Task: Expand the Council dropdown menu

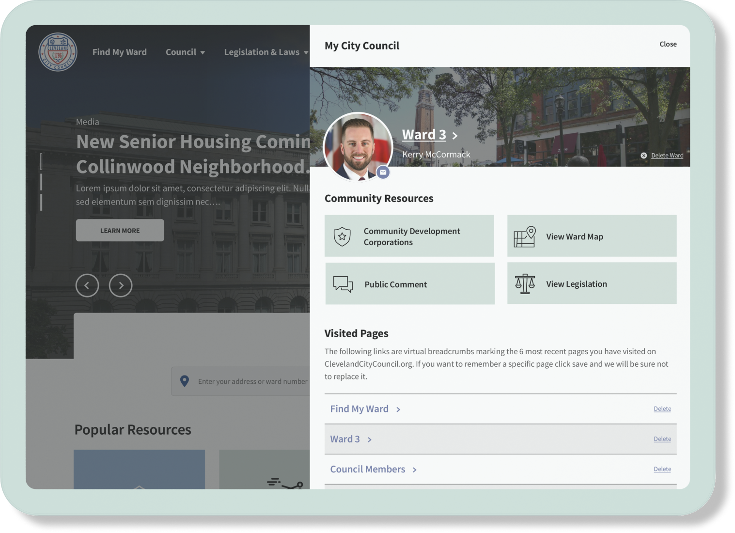Action: (x=185, y=52)
